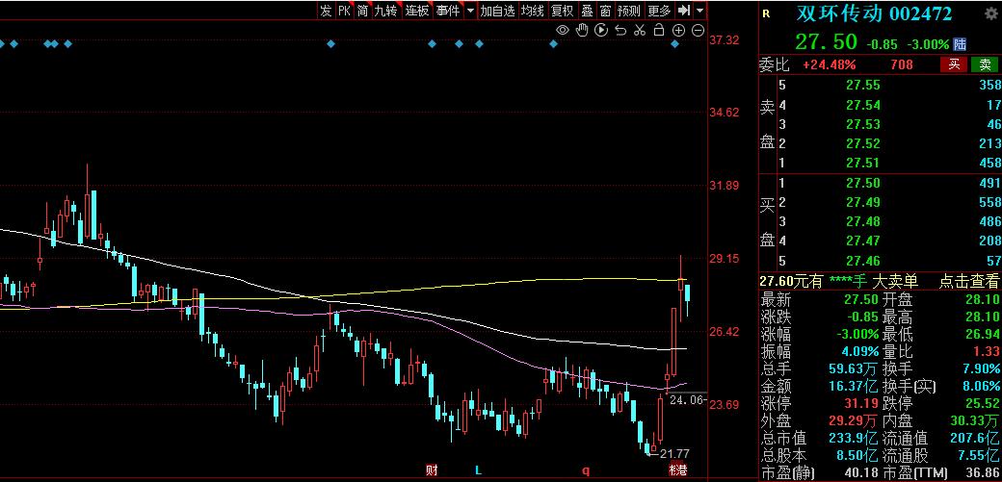
Task: Click the 37.32 price axis label
Action: pyautogui.click(x=724, y=39)
